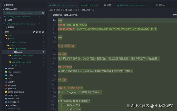Click the New Folder icon in explorer
Image resolution: width=177 pixels, height=111 pixels.
37,32
